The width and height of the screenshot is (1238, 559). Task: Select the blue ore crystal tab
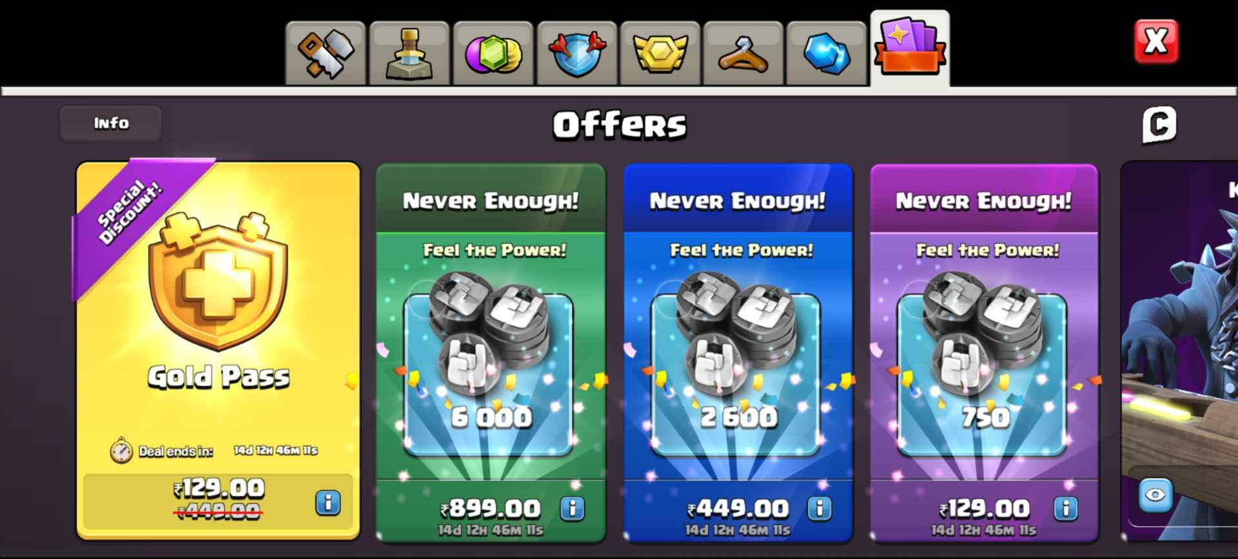(x=827, y=54)
